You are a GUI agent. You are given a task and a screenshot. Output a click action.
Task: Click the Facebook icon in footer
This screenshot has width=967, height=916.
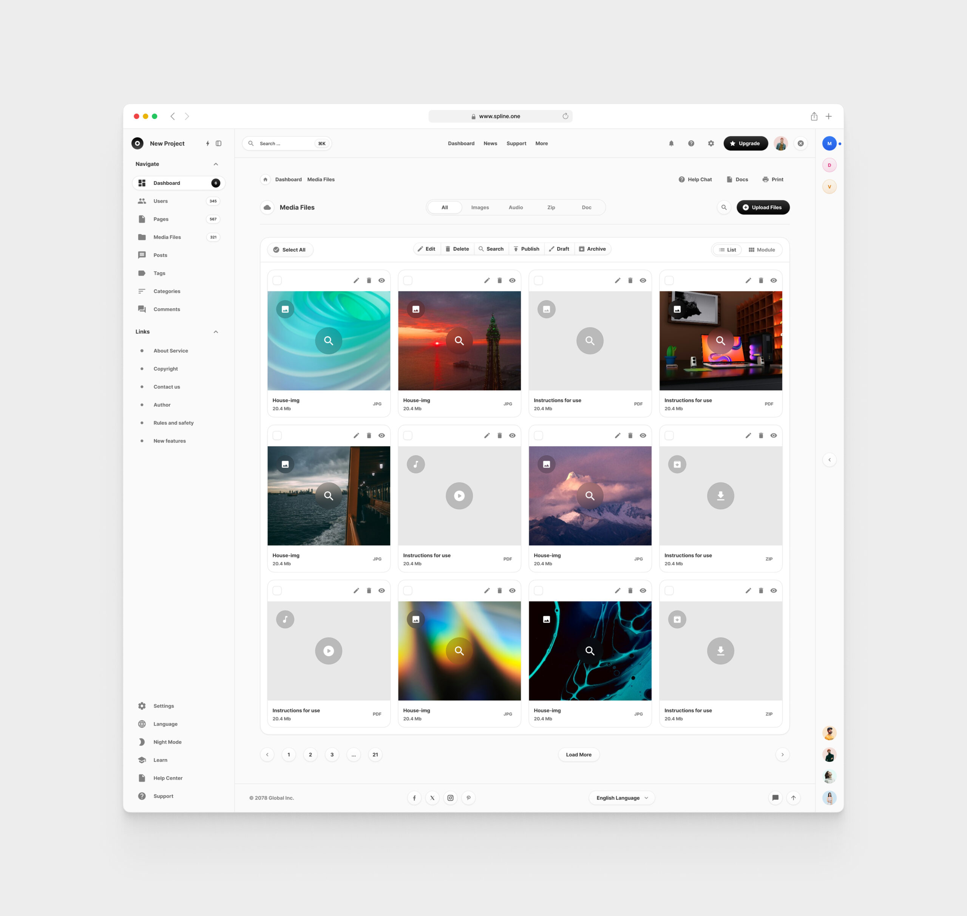[414, 798]
